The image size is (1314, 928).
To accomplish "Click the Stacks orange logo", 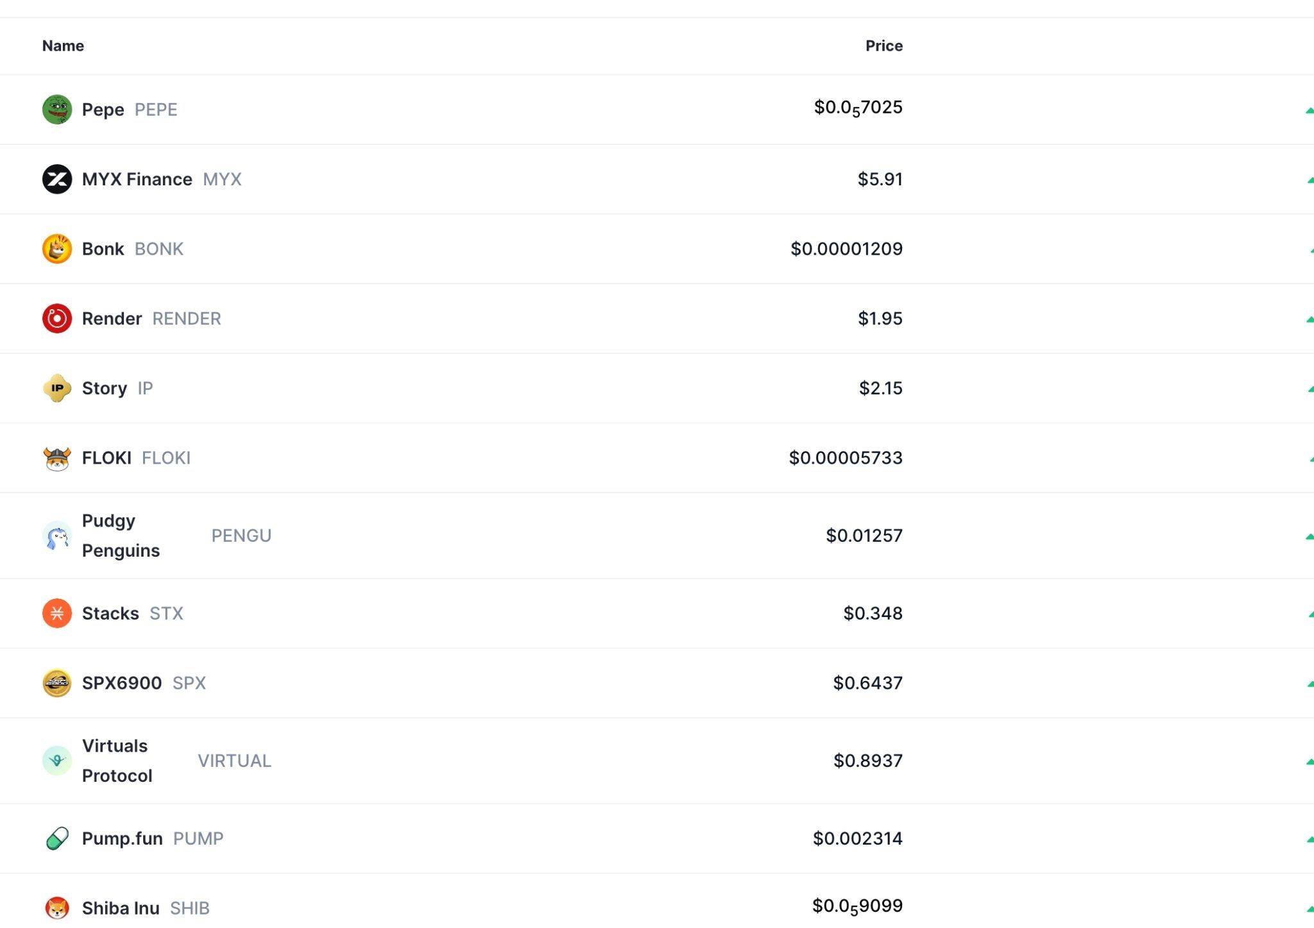I will click(57, 613).
